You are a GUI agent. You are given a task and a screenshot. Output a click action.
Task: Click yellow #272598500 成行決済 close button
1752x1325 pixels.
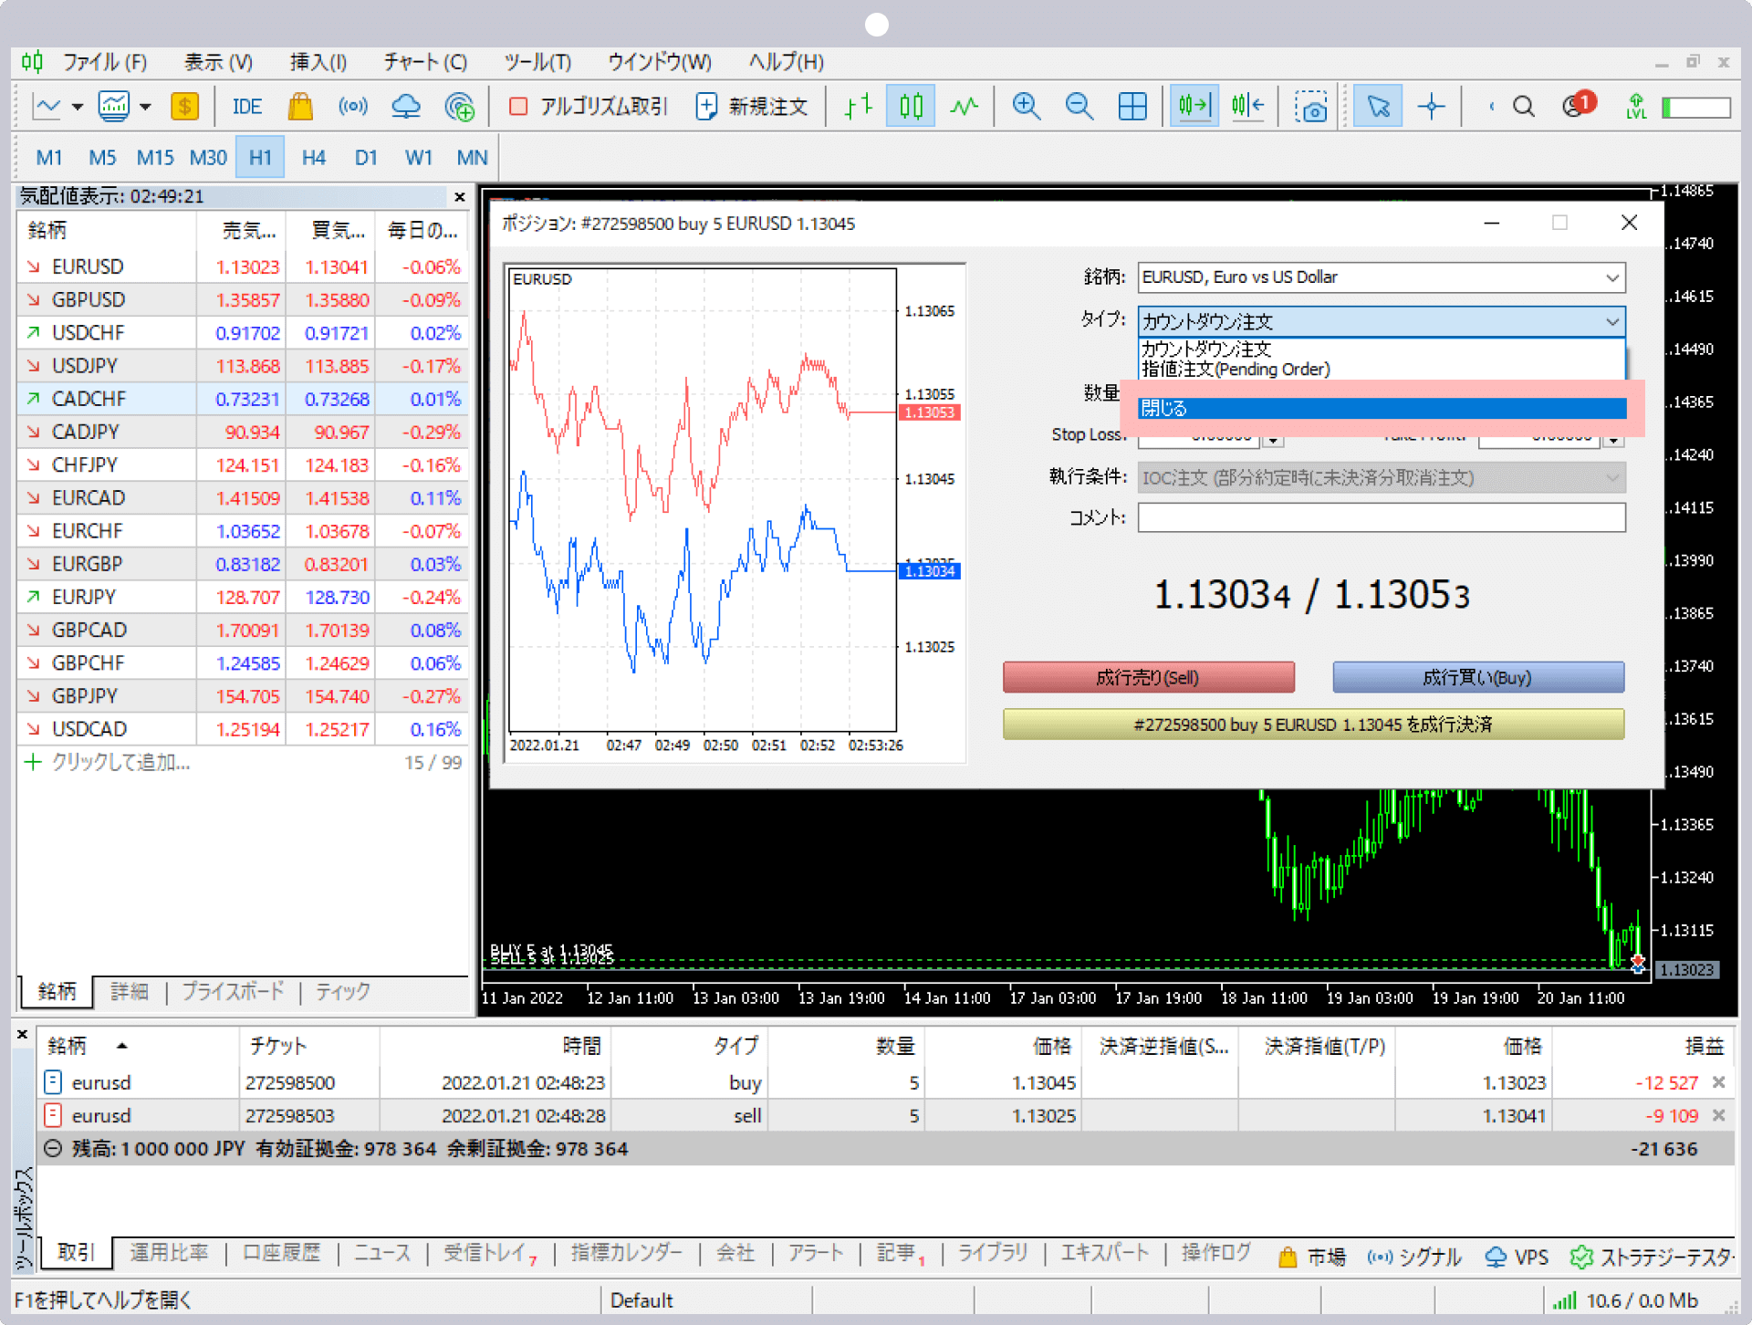1314,725
